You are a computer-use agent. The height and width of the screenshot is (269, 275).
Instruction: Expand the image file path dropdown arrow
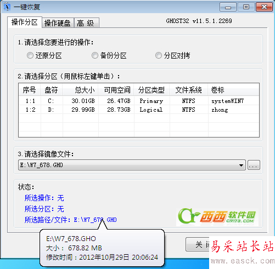point(241,165)
